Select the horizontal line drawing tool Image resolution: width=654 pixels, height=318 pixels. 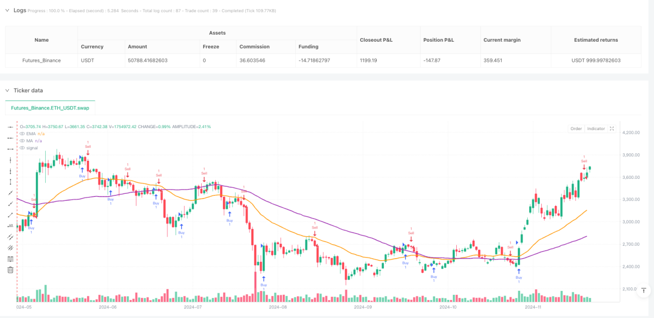10,128
